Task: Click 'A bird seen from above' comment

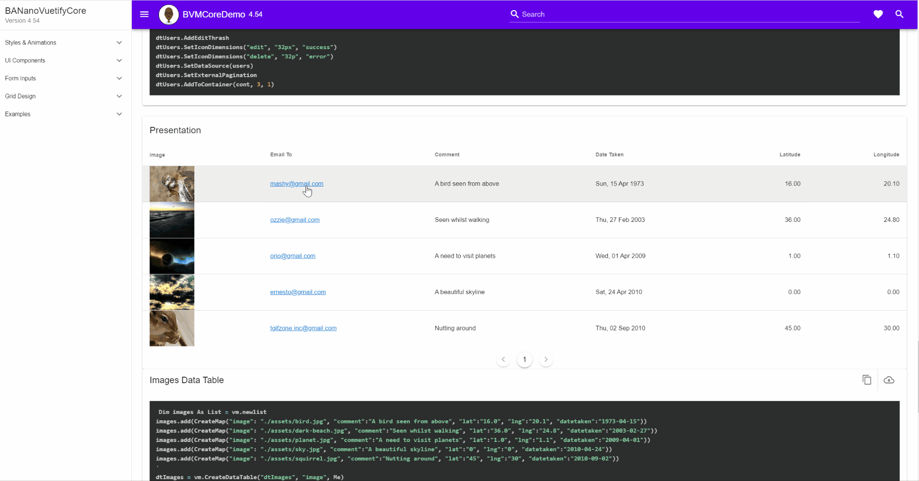Action: click(x=467, y=184)
